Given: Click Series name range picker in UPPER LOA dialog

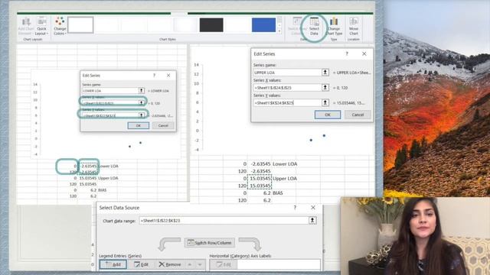Looking at the screenshot, I should click(x=325, y=73).
